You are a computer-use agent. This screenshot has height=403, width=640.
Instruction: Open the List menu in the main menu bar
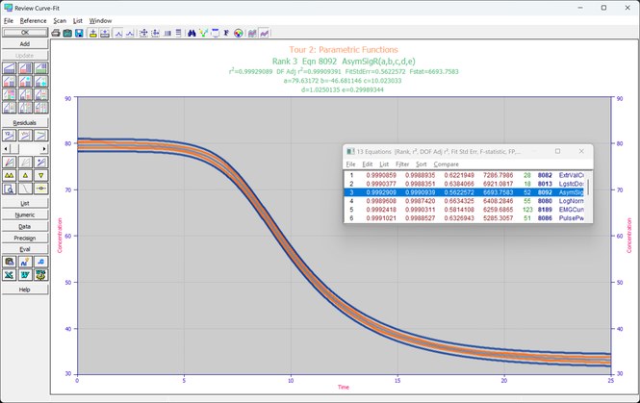[x=78, y=21]
